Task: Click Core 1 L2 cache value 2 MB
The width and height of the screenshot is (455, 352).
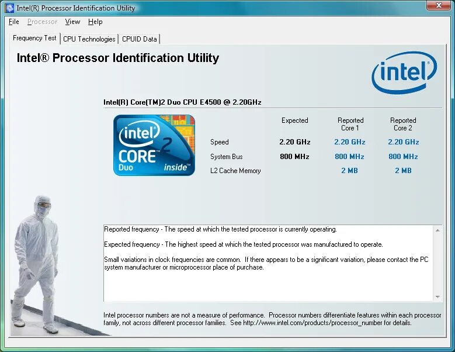Action: pos(349,171)
